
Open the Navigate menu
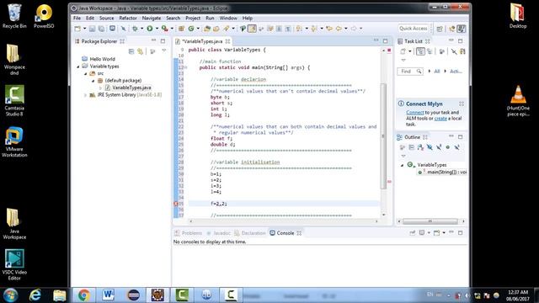click(152, 18)
